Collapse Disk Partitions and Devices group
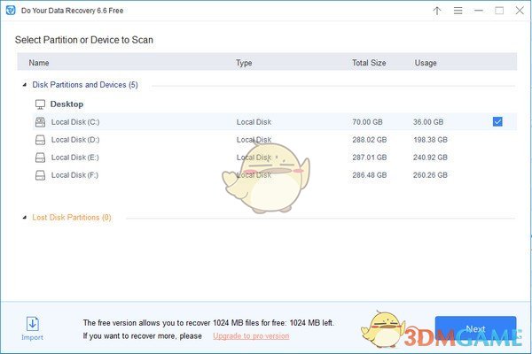532x354 pixels. pos(25,85)
